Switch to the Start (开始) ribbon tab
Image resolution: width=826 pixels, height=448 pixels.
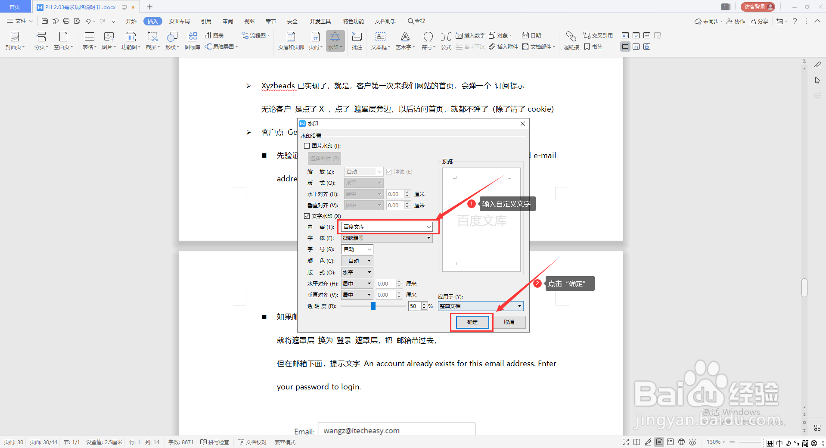tap(131, 21)
